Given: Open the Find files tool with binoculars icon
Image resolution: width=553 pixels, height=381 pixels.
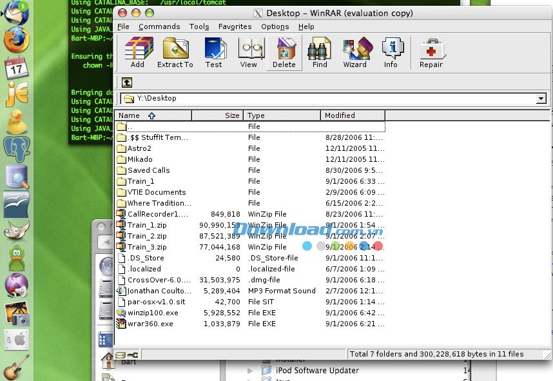Looking at the screenshot, I should pyautogui.click(x=319, y=52).
